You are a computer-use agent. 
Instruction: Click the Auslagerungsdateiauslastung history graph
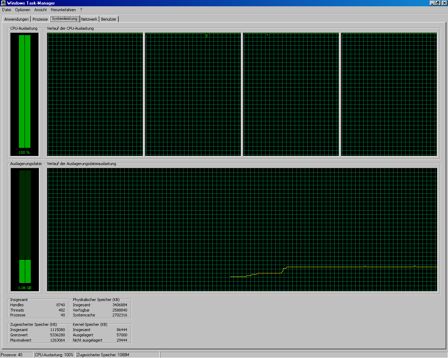(x=242, y=230)
